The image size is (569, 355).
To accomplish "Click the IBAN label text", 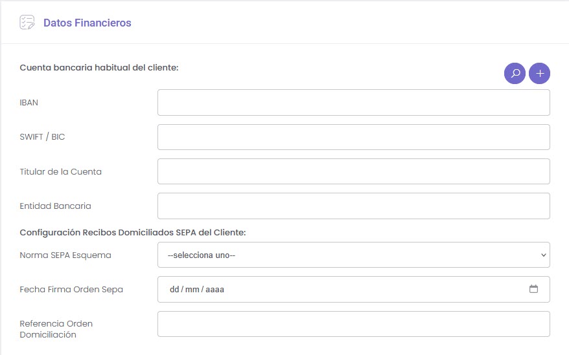I will click(30, 103).
